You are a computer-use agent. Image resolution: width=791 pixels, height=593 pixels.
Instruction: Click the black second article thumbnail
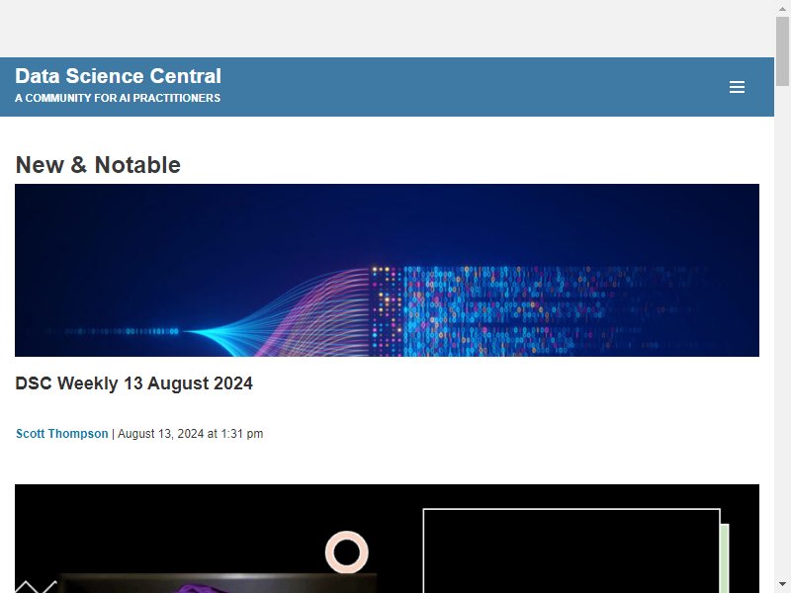(387, 539)
